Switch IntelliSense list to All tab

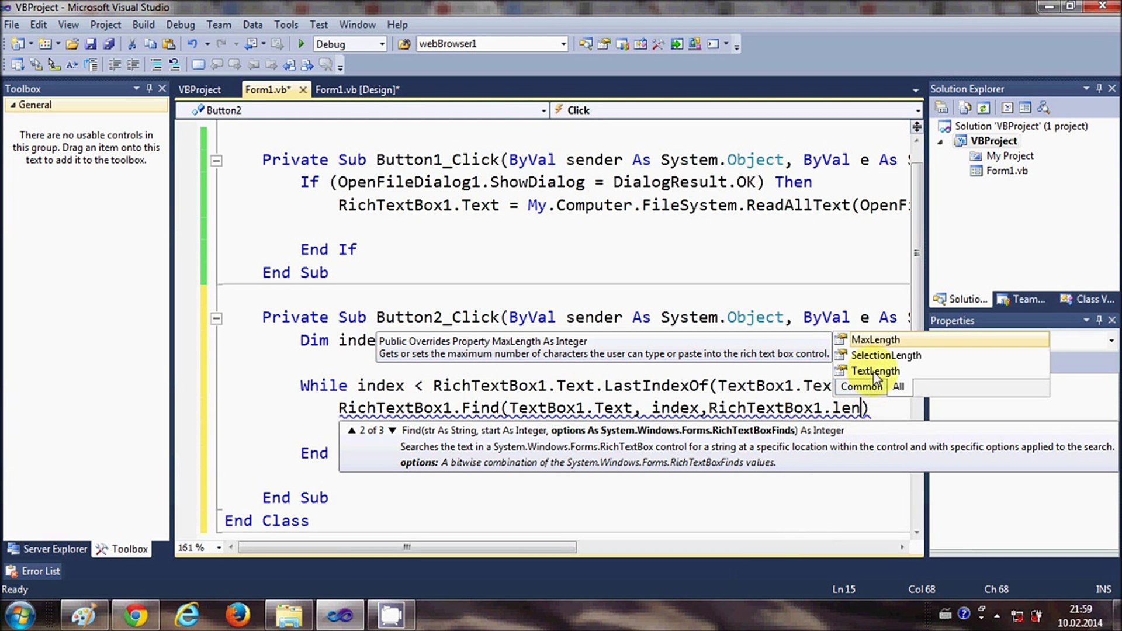point(898,386)
